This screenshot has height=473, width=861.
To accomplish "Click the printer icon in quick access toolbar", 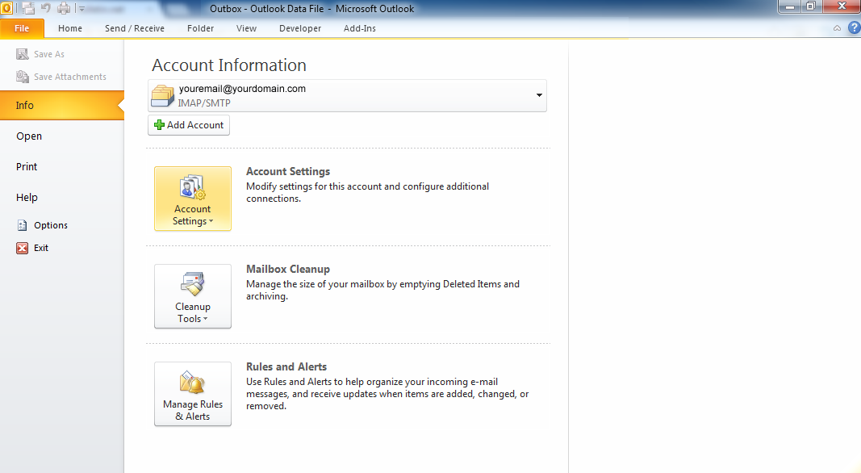I will coord(65,8).
